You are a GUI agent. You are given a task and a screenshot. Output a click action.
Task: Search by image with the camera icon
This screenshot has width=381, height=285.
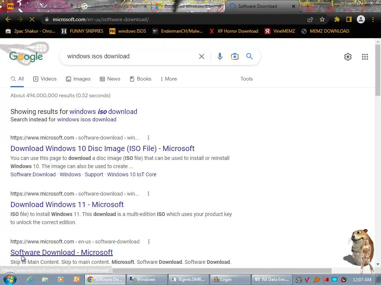(235, 56)
